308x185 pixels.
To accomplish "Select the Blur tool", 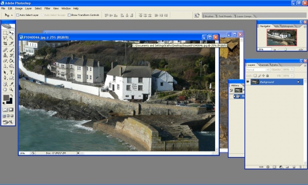I will [5, 66].
